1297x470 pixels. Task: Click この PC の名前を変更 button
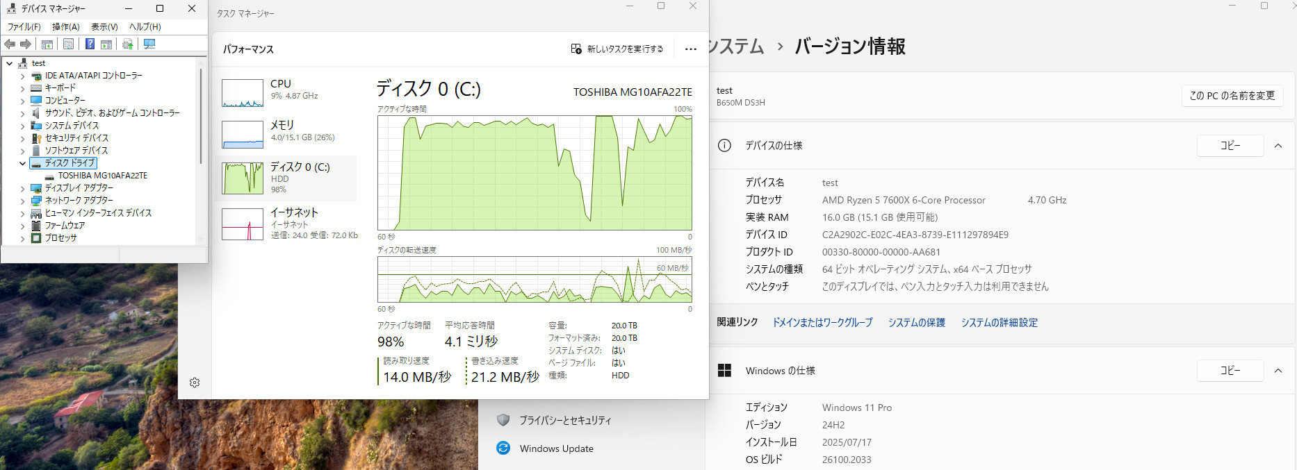pos(1232,96)
